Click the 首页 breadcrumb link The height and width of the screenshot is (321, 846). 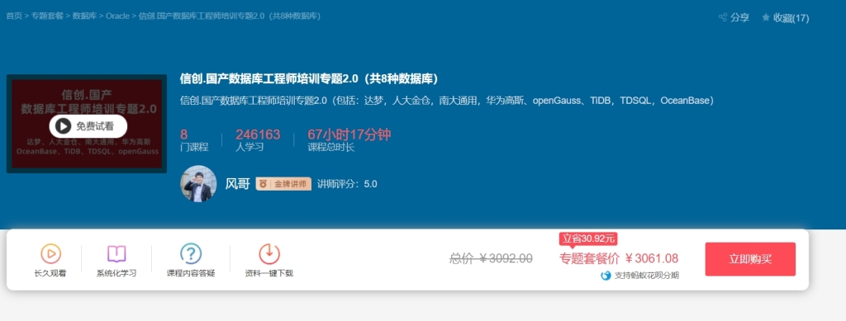(x=14, y=17)
